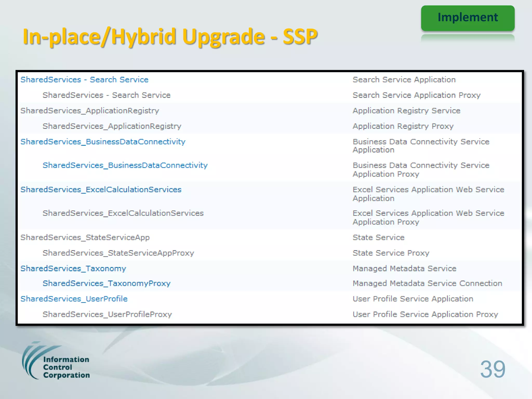
Task: Open the SharedServices_Taxonomy link
Action: pos(73,269)
